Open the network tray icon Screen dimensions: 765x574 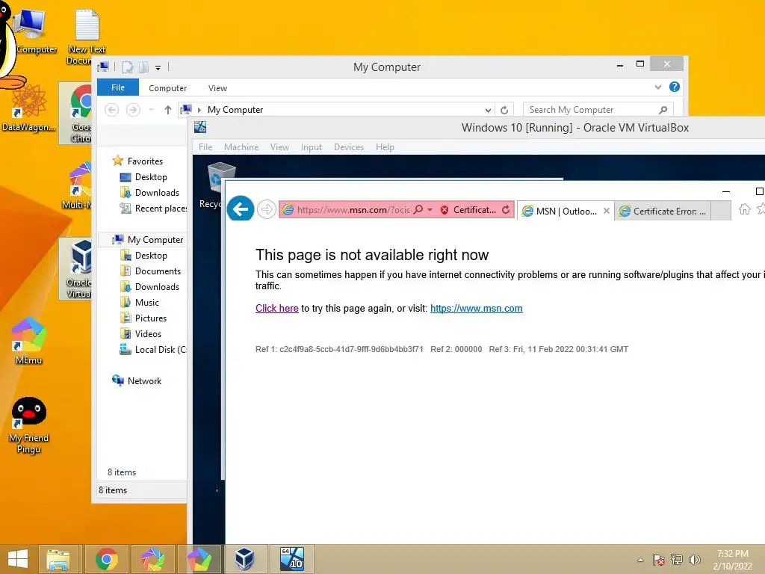[677, 560]
